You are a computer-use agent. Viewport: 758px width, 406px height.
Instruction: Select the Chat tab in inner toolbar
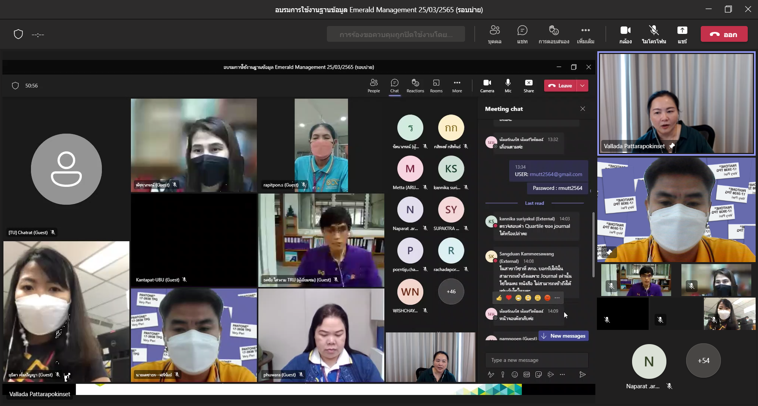(394, 86)
